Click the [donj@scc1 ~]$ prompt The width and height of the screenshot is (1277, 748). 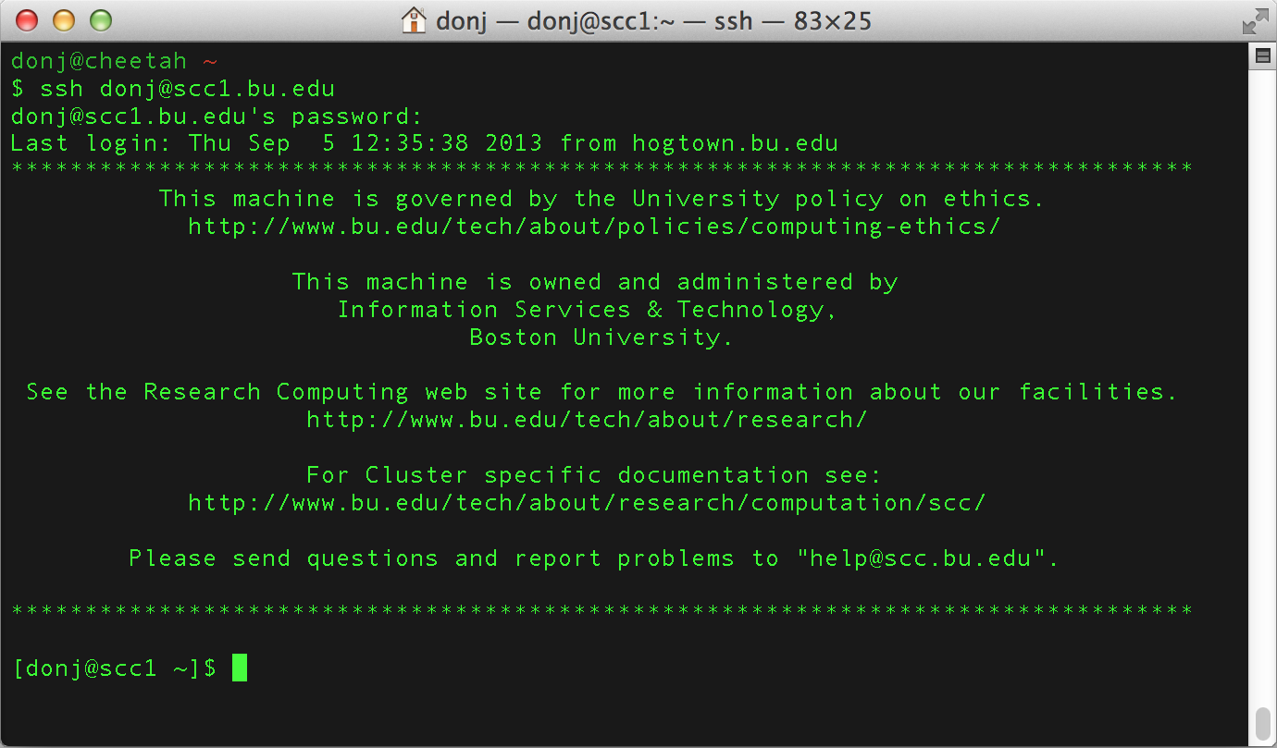[115, 668]
